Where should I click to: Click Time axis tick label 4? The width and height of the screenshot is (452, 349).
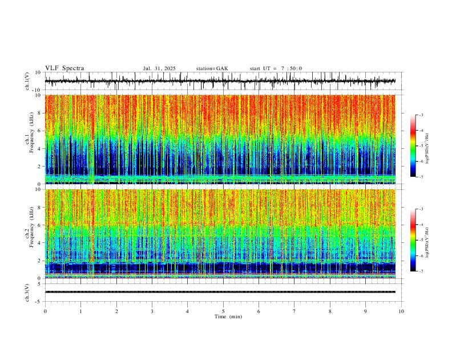click(187, 311)
